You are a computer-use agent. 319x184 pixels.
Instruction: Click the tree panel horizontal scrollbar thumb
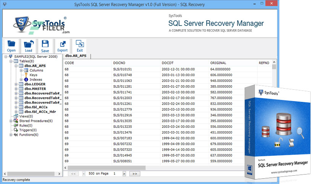[31, 174]
